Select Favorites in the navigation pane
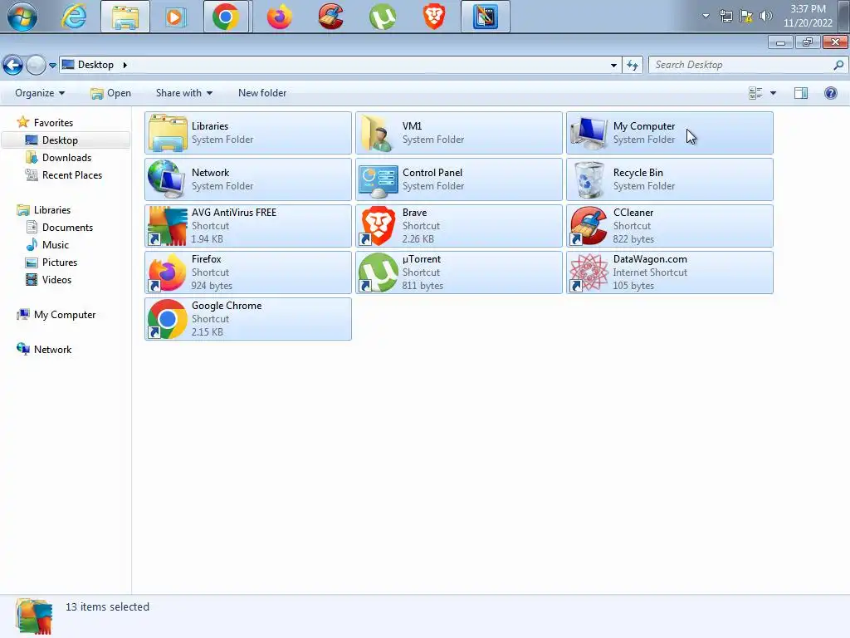This screenshot has width=850, height=638. (53, 123)
